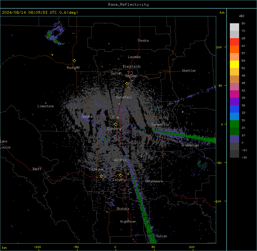Viewport: 257px width, 251px height.
Task: Click the ThreeHills label
Action: pyautogui.click(x=160, y=125)
